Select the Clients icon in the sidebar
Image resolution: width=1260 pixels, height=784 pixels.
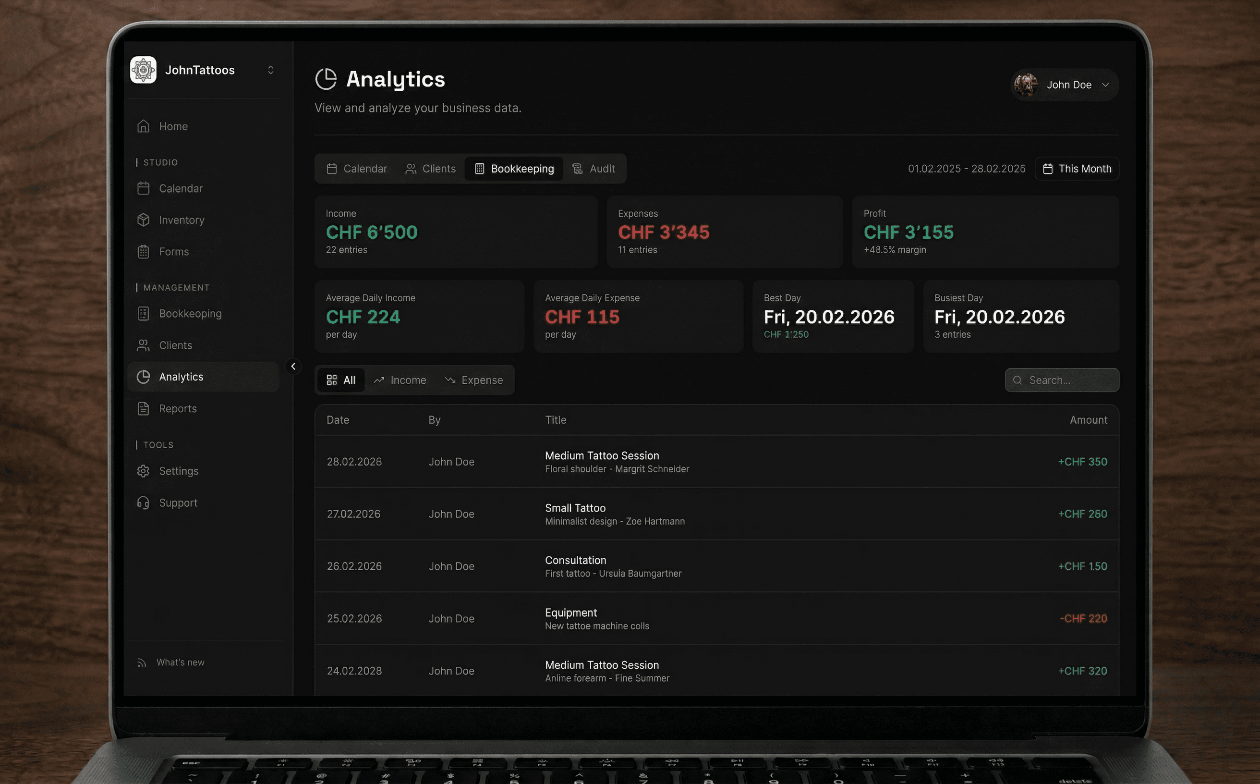[x=144, y=345]
